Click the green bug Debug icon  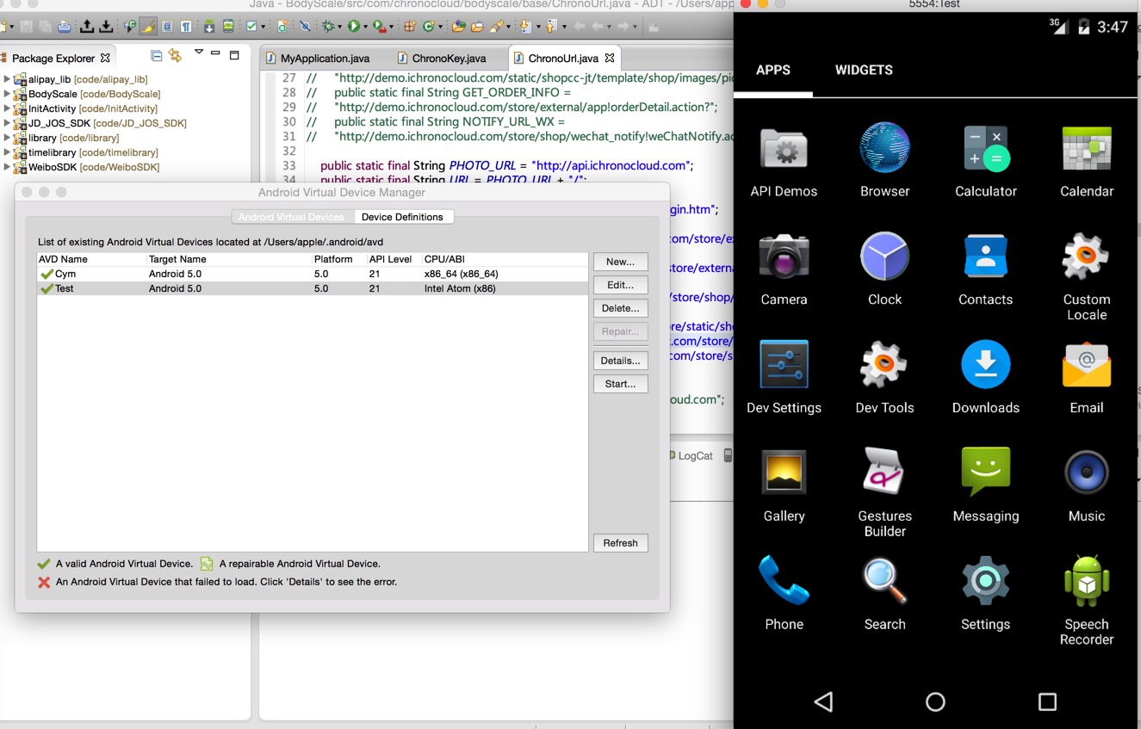328,27
